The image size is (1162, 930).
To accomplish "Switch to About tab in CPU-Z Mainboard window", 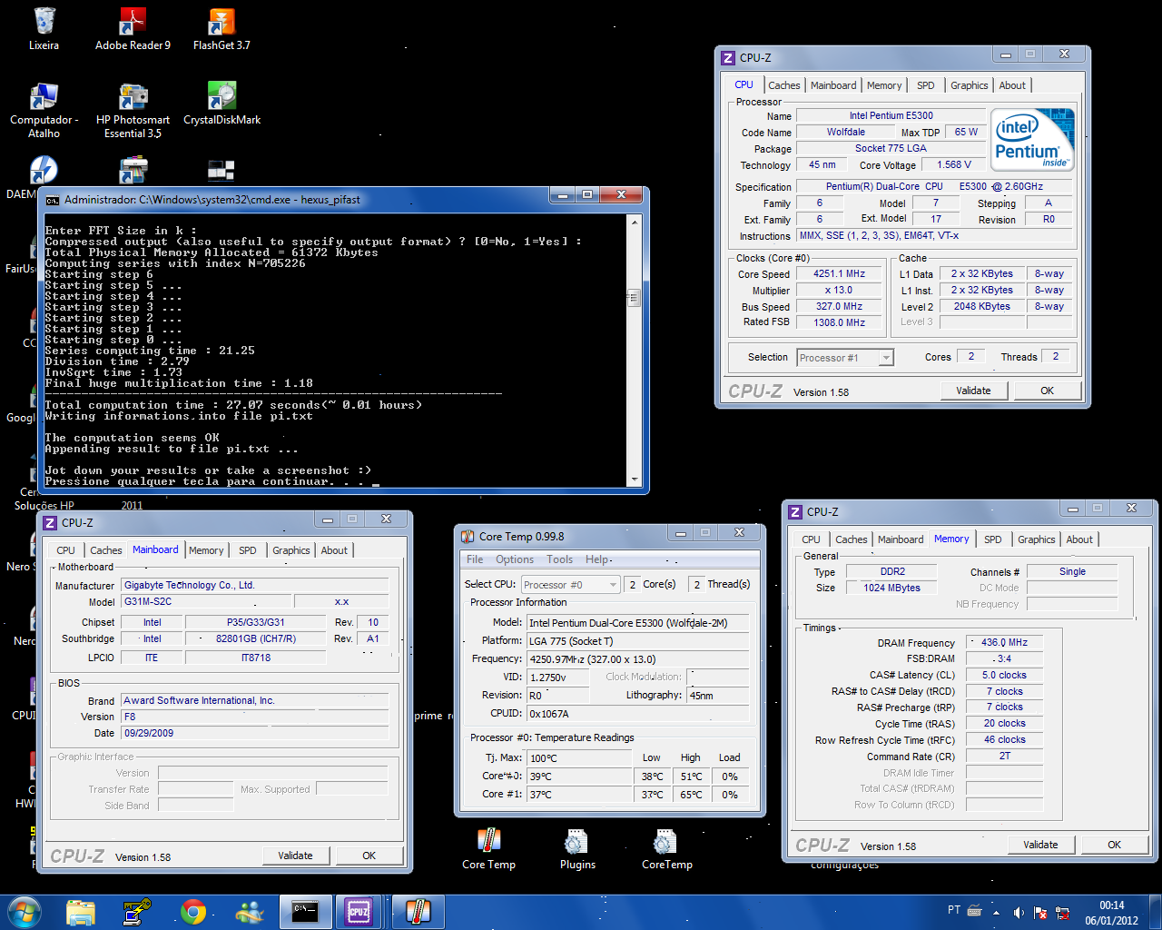I will pos(334,550).
